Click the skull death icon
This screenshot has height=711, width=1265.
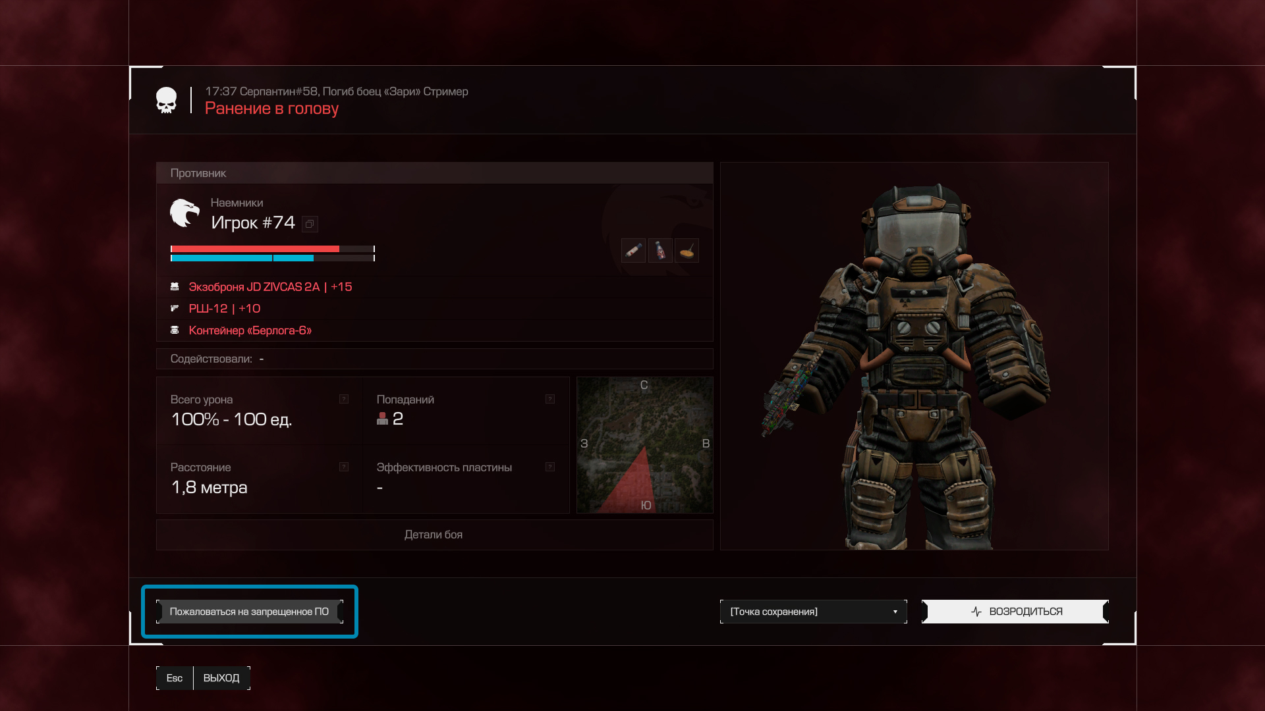pyautogui.click(x=166, y=100)
